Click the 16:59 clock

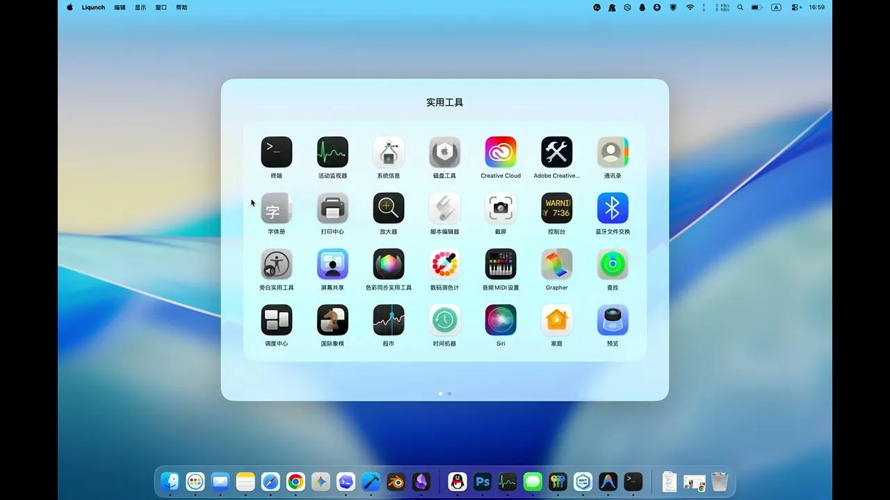tap(816, 7)
